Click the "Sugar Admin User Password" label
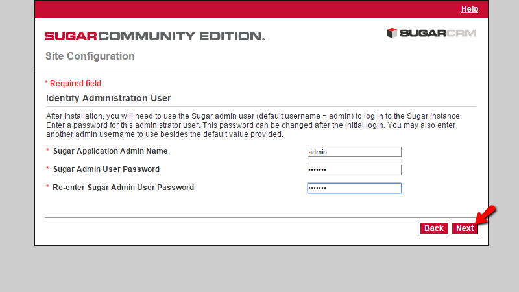Screen dimensions: 519x292 pyautogui.click(x=106, y=169)
